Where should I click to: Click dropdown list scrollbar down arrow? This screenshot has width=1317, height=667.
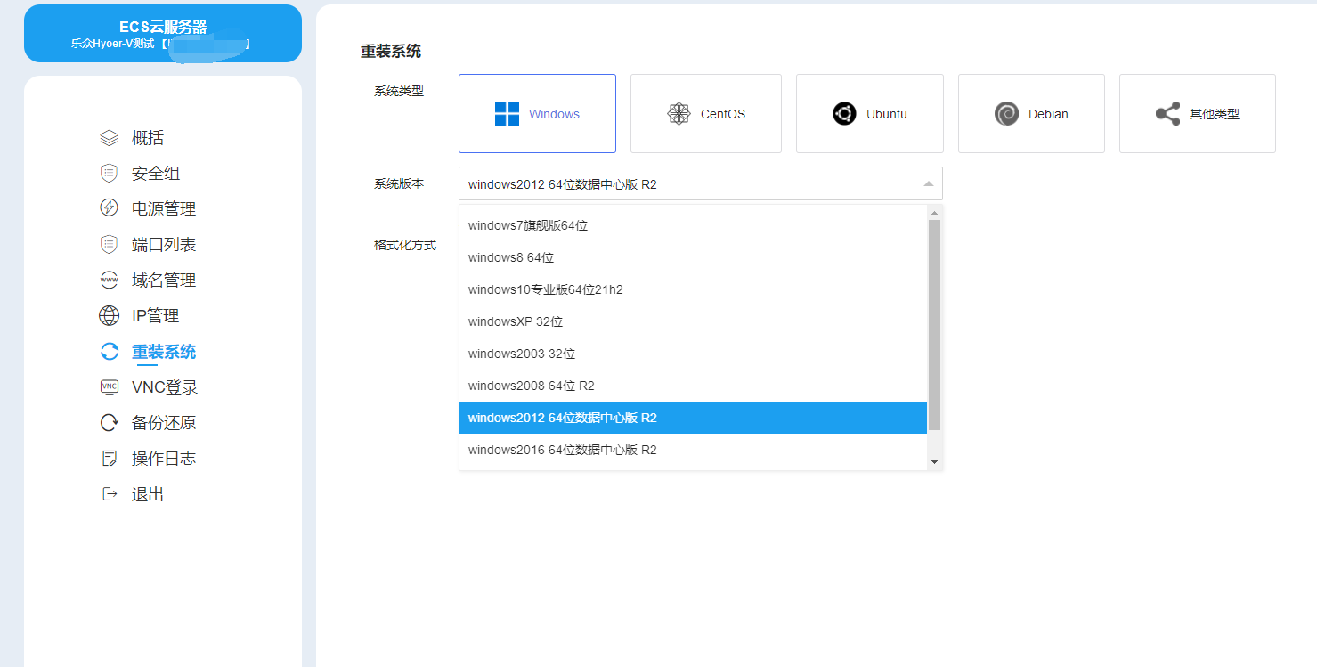pyautogui.click(x=934, y=461)
